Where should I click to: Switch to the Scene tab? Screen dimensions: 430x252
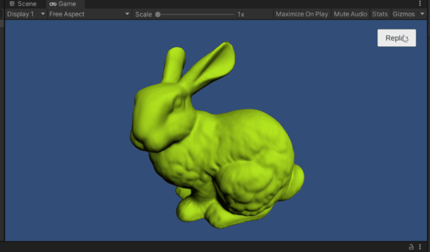[23, 4]
